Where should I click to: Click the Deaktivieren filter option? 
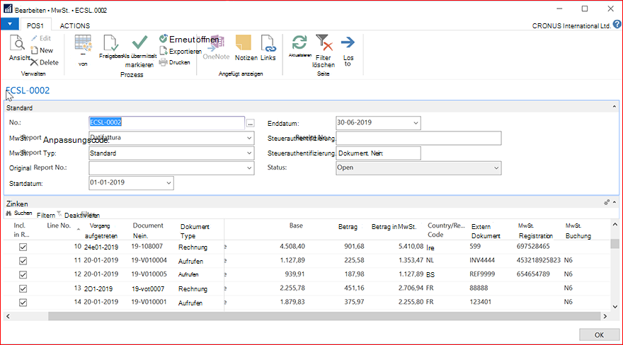tap(82, 216)
